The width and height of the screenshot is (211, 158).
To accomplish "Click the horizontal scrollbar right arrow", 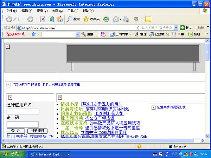I will (203, 140).
